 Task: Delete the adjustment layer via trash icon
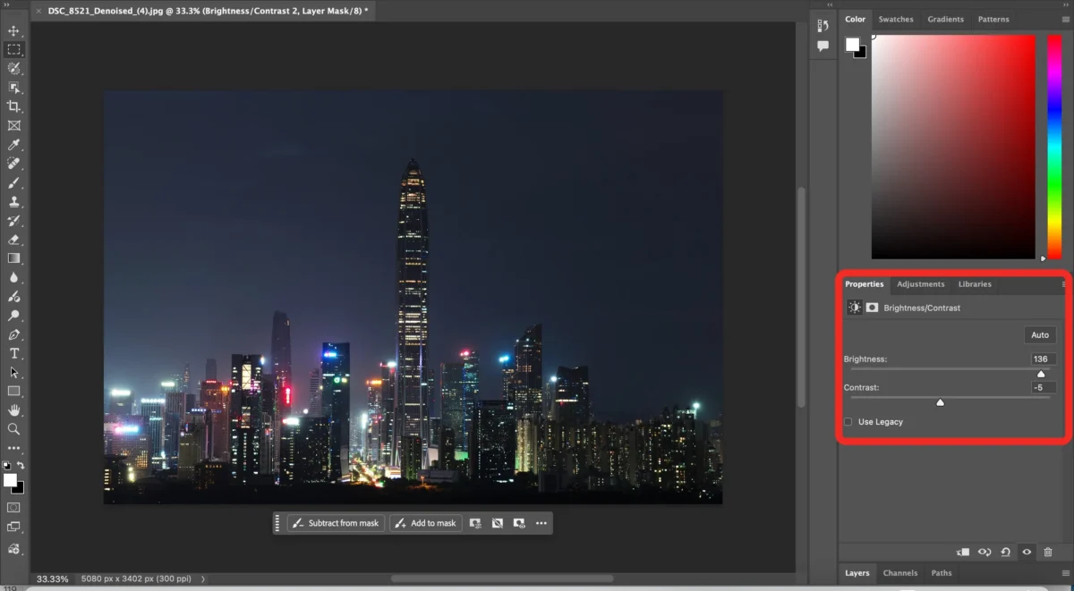[x=1048, y=552]
